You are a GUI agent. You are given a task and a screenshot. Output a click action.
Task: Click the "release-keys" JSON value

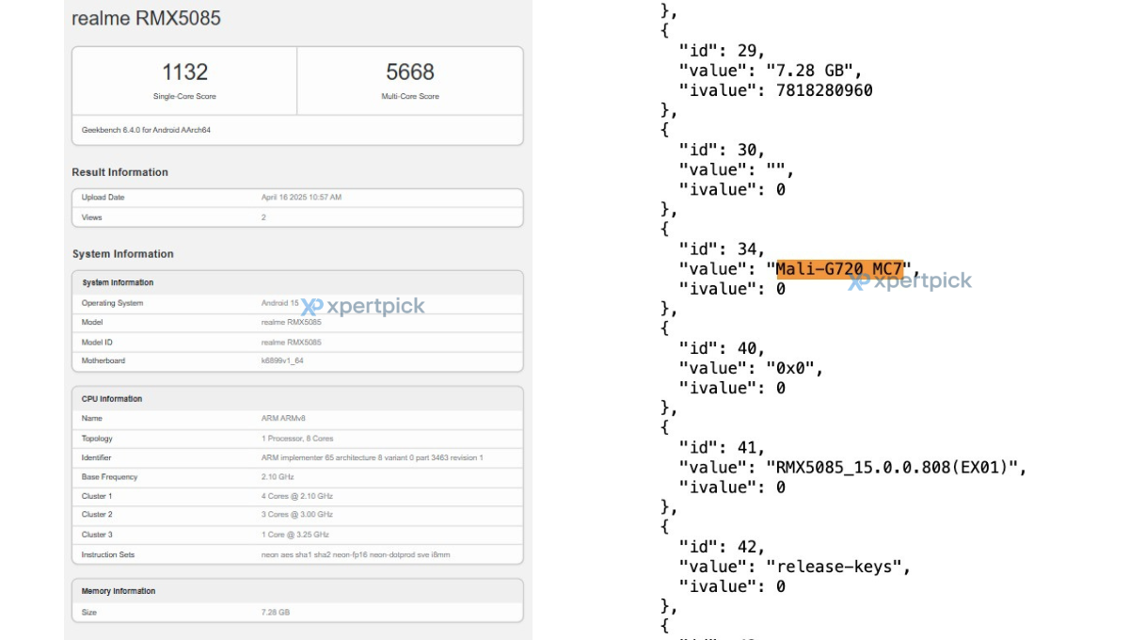click(x=839, y=567)
